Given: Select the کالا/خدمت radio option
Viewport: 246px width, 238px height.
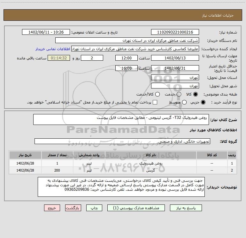Looking at the screenshot, I should pos(158,94).
